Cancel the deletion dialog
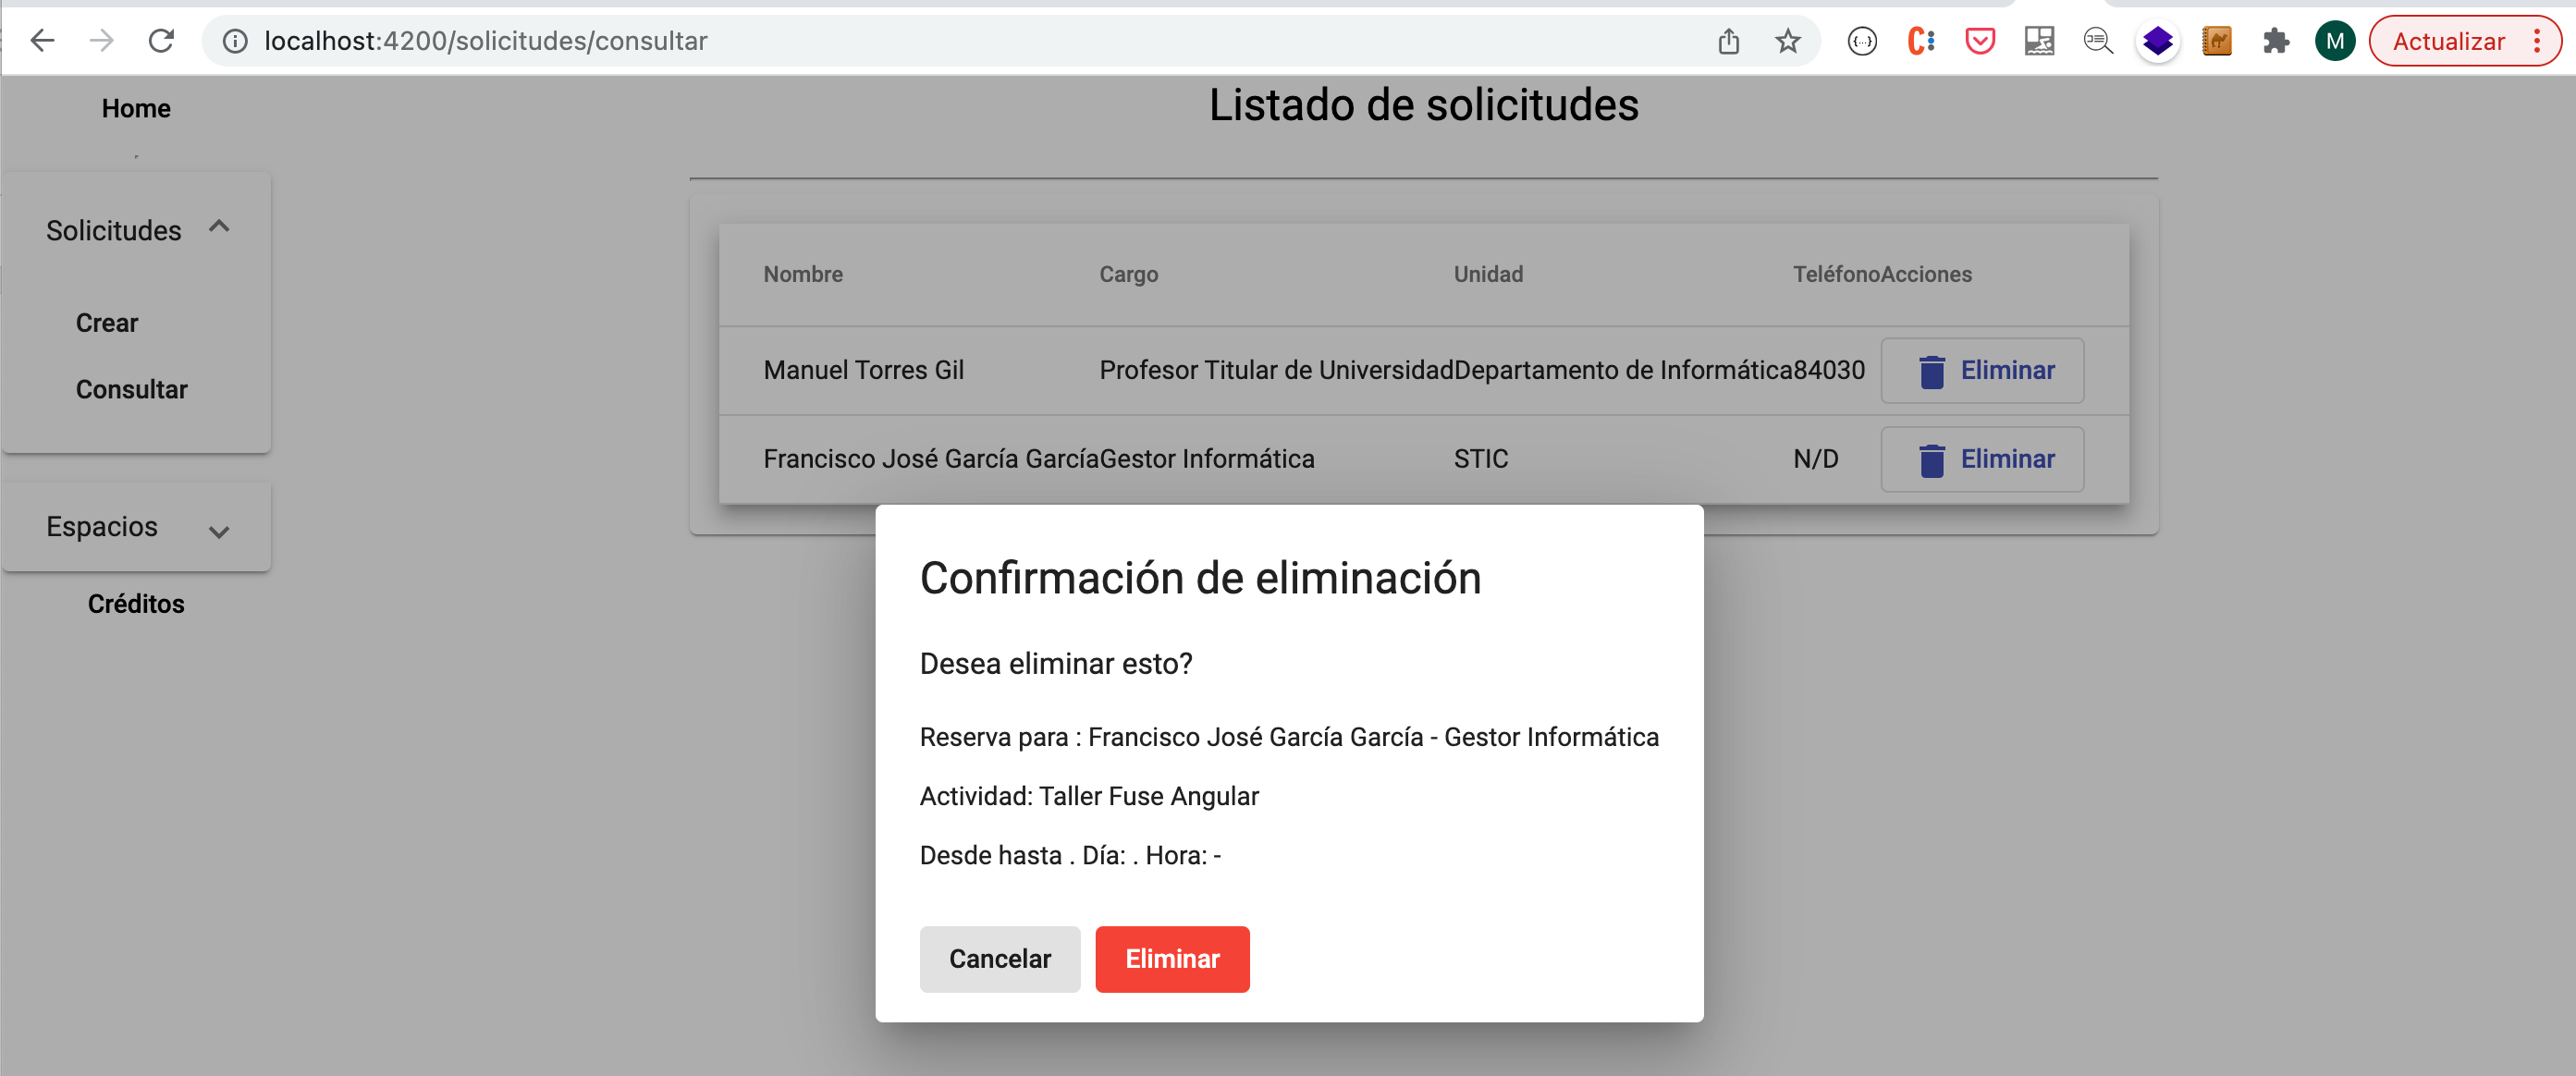2576x1076 pixels. pos(1000,959)
